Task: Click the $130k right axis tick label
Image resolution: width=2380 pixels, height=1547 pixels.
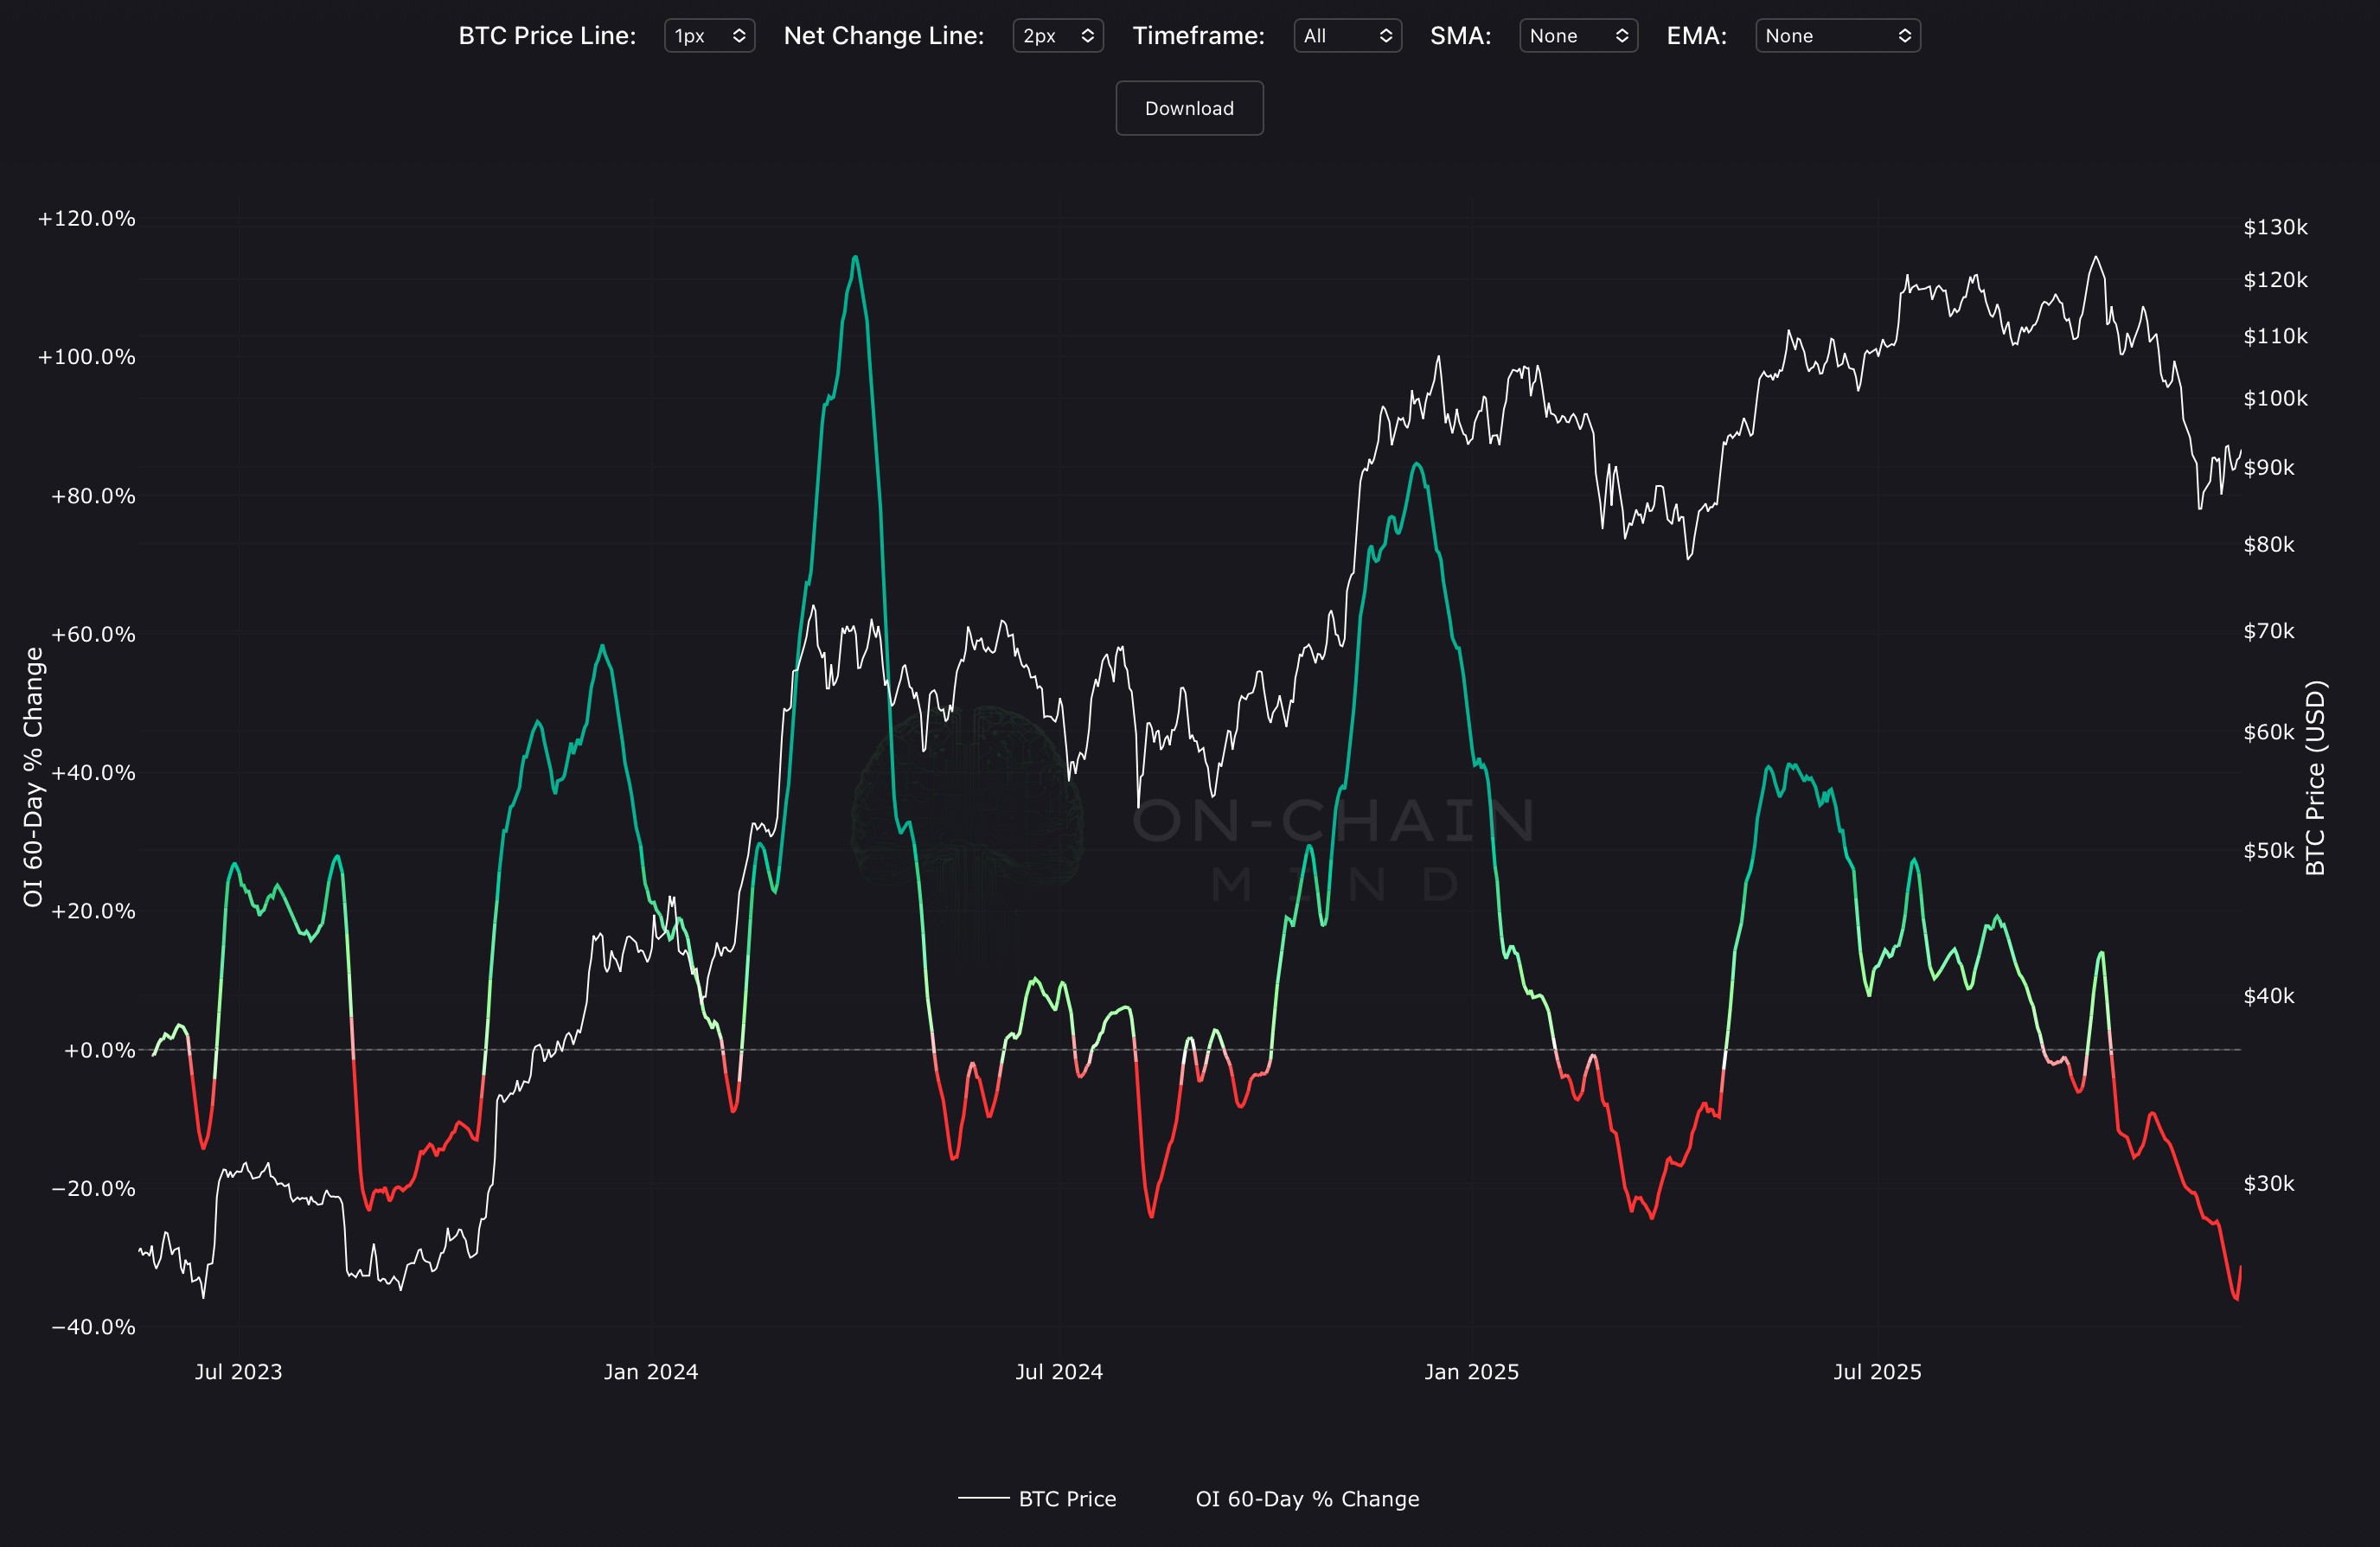Action: [2275, 227]
